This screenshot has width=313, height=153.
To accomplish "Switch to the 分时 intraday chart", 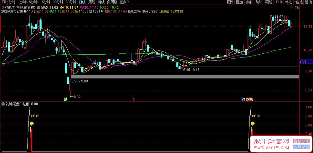I will click(x=12, y=2).
